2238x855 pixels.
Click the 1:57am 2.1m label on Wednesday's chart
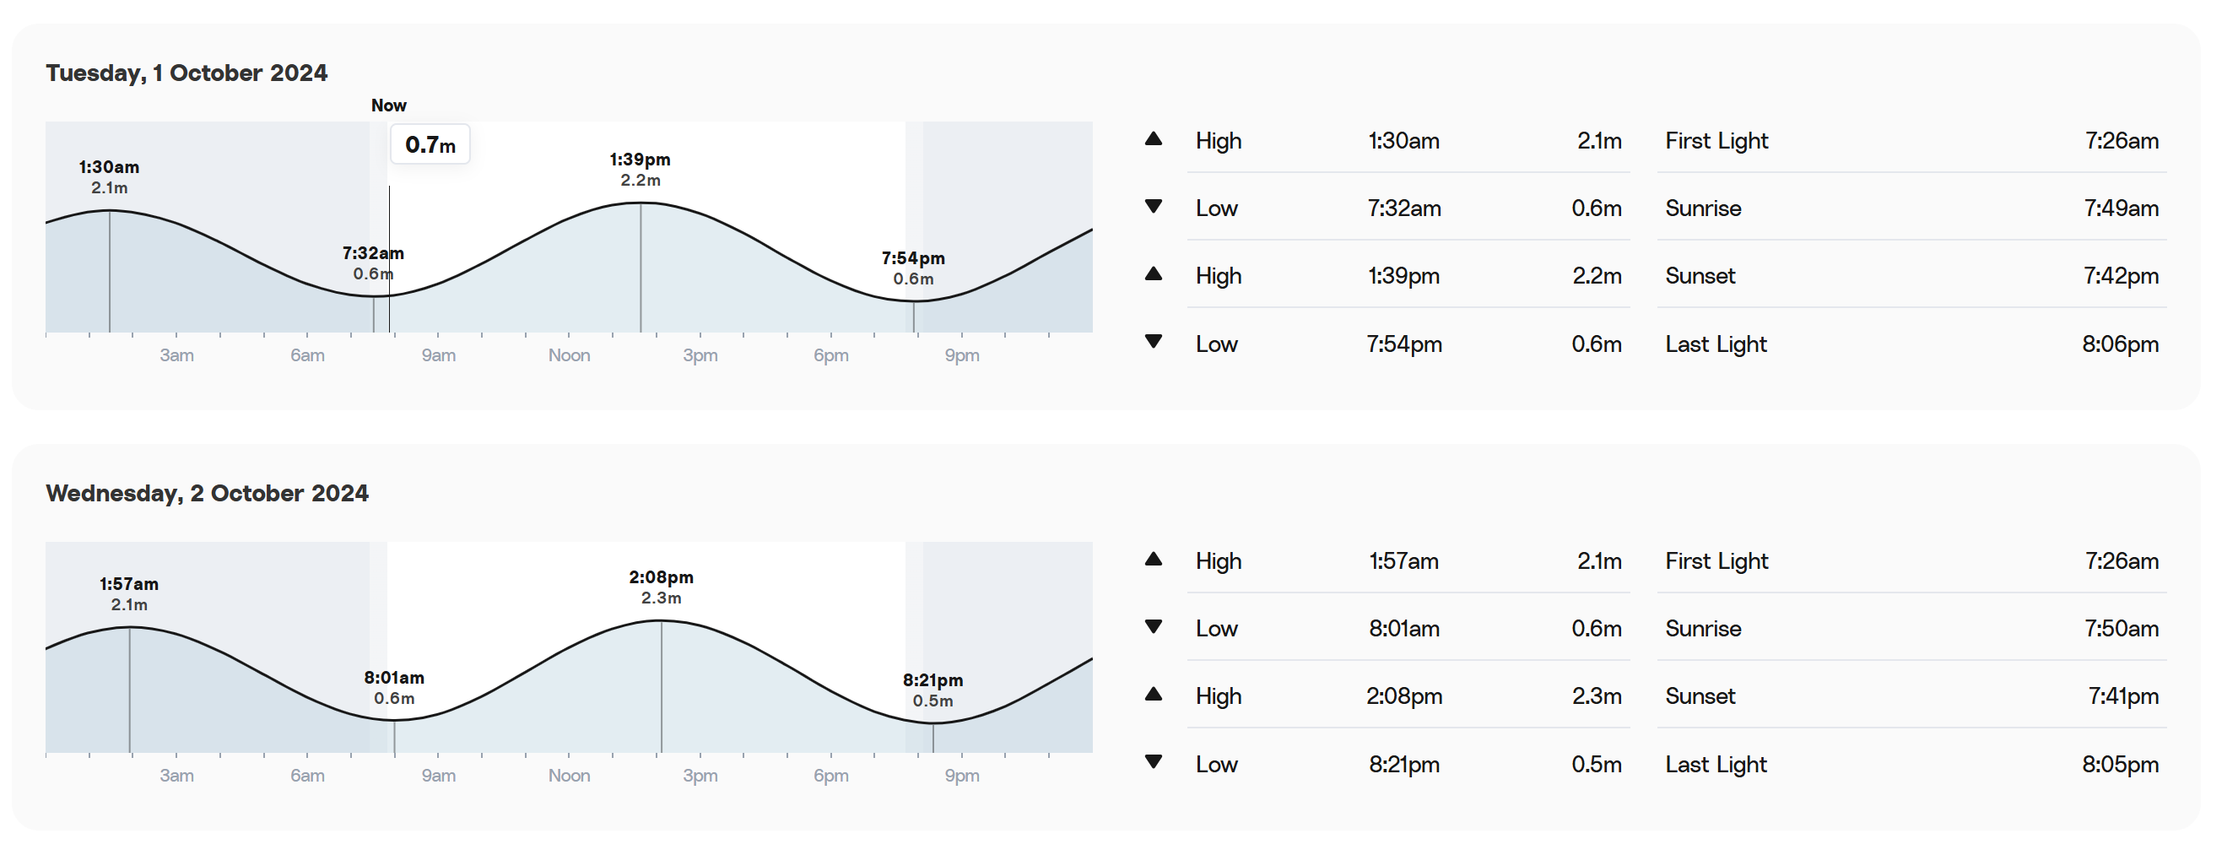[x=128, y=593]
